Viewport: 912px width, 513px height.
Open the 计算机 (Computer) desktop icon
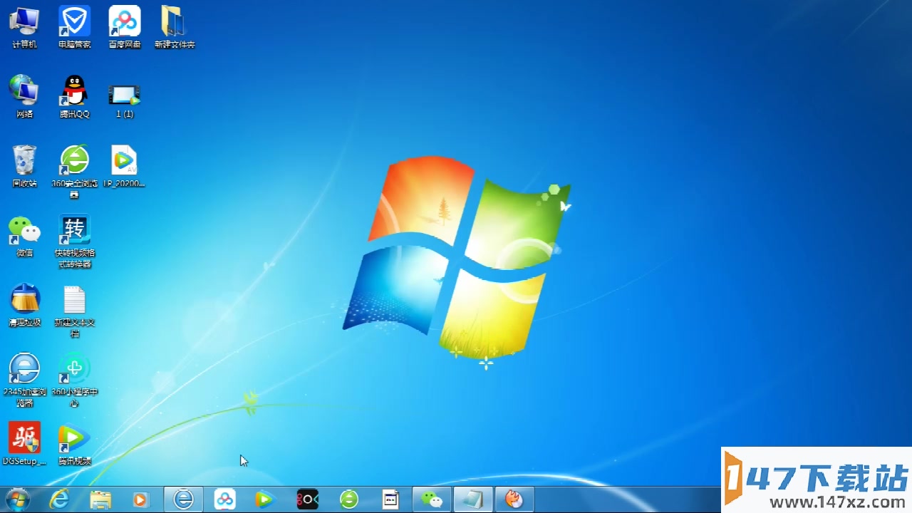(x=24, y=27)
